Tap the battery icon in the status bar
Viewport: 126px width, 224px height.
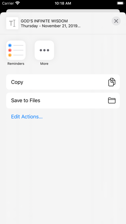[121, 3]
